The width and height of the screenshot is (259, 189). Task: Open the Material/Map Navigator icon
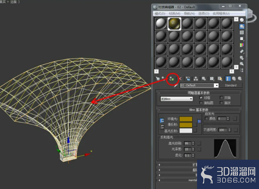click(242, 70)
